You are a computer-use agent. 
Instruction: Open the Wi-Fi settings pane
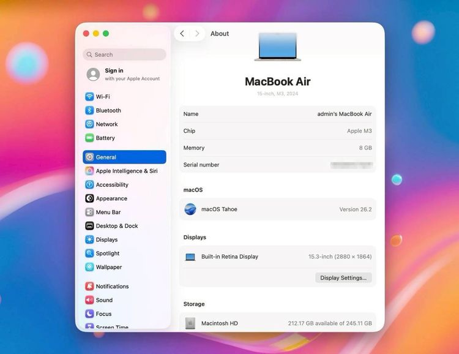pyautogui.click(x=124, y=97)
